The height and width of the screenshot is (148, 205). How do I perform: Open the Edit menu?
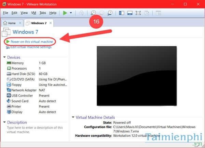point(14,13)
